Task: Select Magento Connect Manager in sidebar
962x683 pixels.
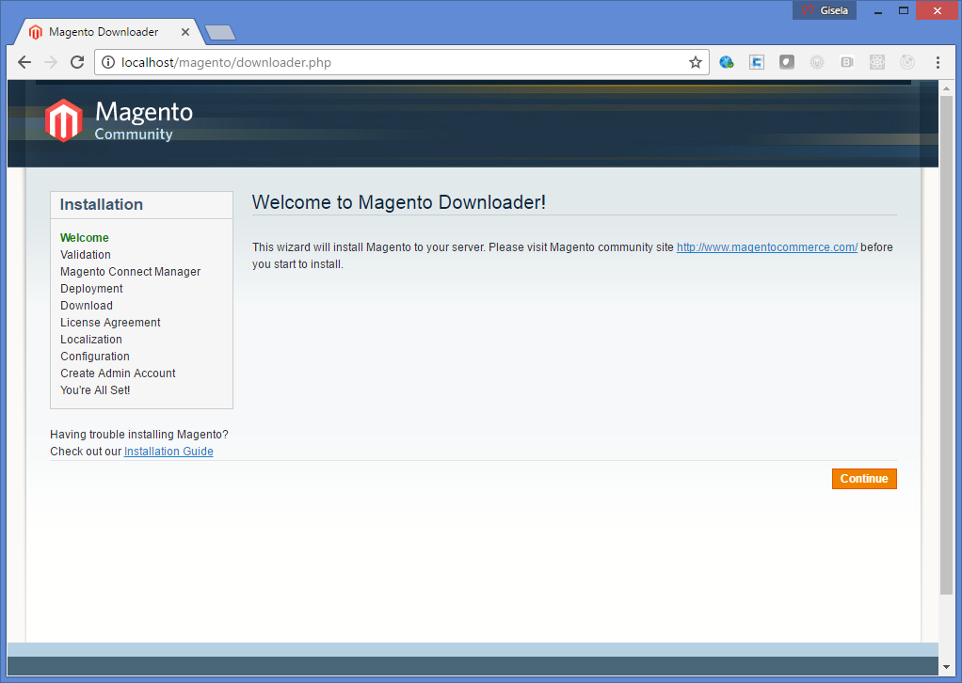Action: click(130, 272)
